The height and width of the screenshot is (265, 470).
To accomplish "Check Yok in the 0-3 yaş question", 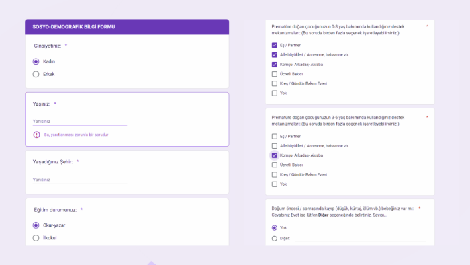I will point(275,93).
